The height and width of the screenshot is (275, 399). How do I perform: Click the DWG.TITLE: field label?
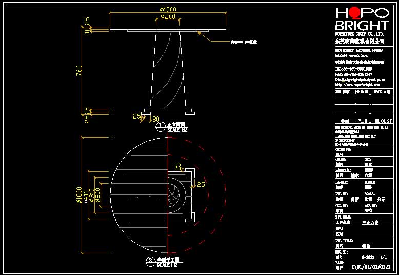344,241
